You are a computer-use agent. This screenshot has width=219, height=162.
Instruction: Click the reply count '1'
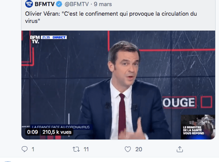pos(33,149)
